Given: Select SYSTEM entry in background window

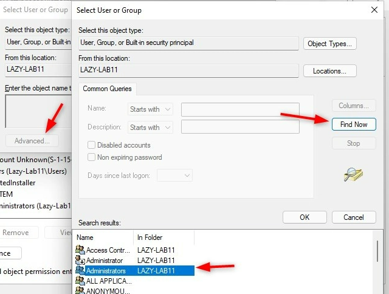Looking at the screenshot, I should click(x=7, y=194).
